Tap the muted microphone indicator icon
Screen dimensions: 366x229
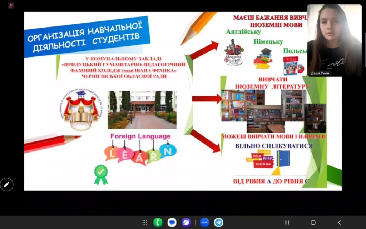(x=11, y=5)
